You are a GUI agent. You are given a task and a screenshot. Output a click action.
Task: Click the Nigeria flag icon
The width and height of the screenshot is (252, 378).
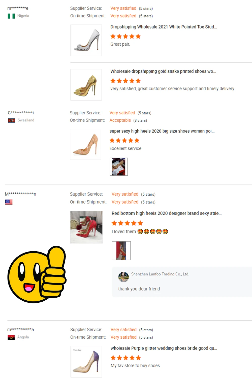pyautogui.click(x=11, y=16)
